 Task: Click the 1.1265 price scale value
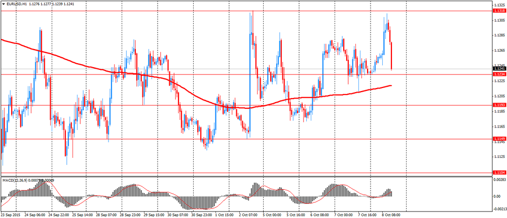(499, 50)
